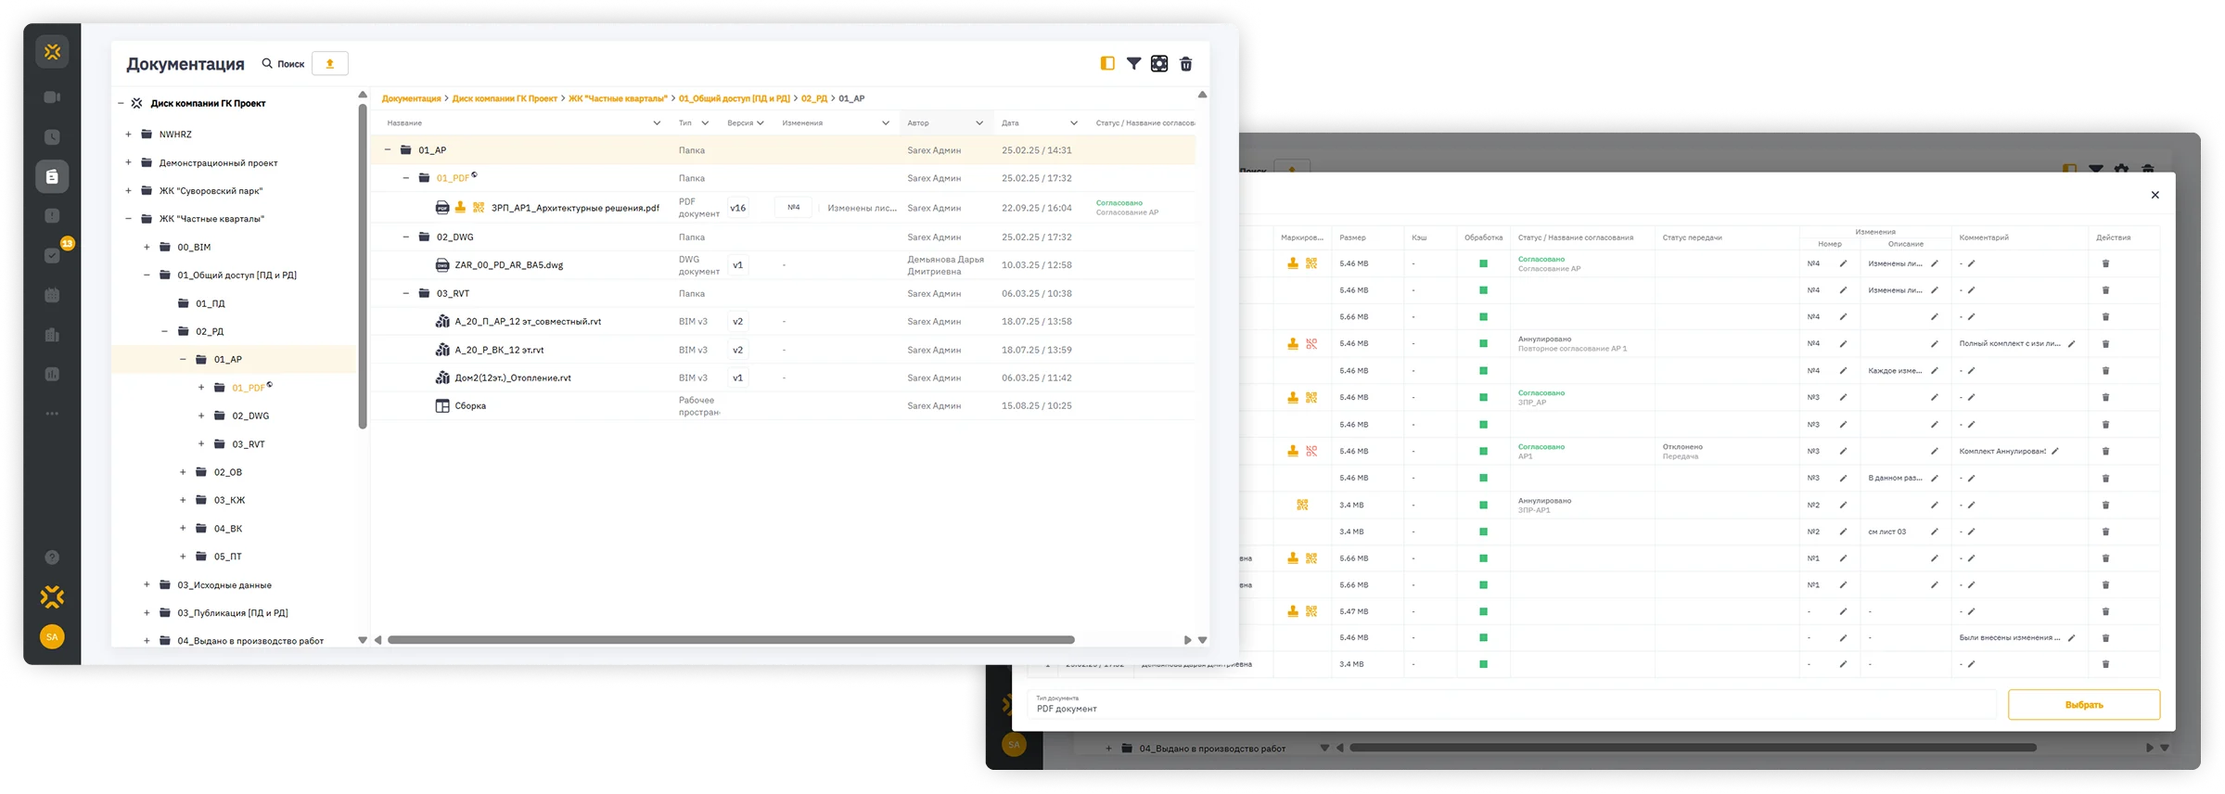This screenshot has width=2225, height=794.
Task: Click crossed QR icon in Повторное согласование АР 1 row
Action: [1311, 343]
